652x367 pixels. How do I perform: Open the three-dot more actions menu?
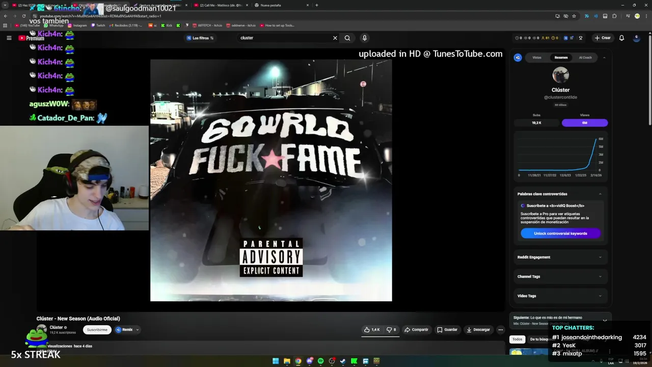coord(500,330)
